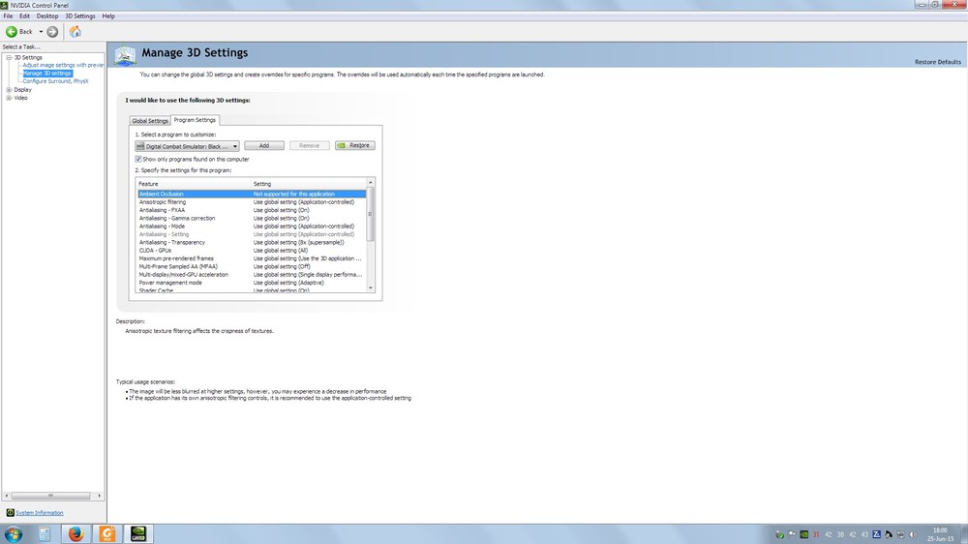The width and height of the screenshot is (968, 544).
Task: Click the Home icon in toolbar
Action: [x=76, y=32]
